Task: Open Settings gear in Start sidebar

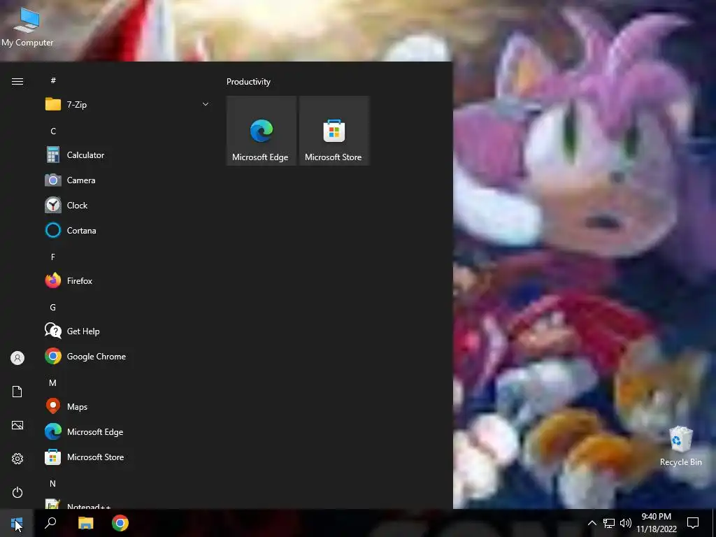Action: pyautogui.click(x=17, y=459)
